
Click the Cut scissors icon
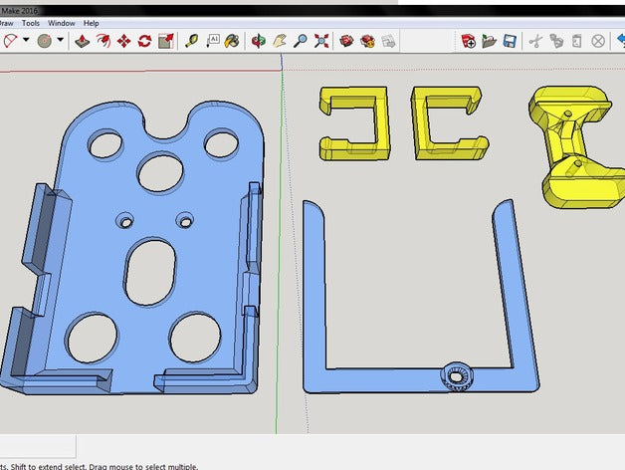[535, 41]
